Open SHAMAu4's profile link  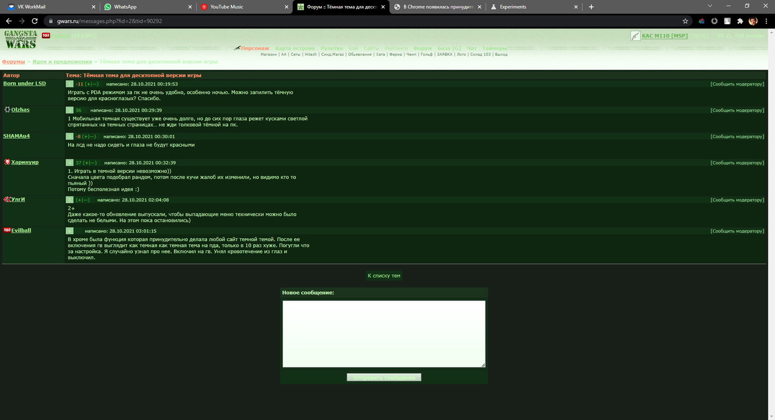16,136
